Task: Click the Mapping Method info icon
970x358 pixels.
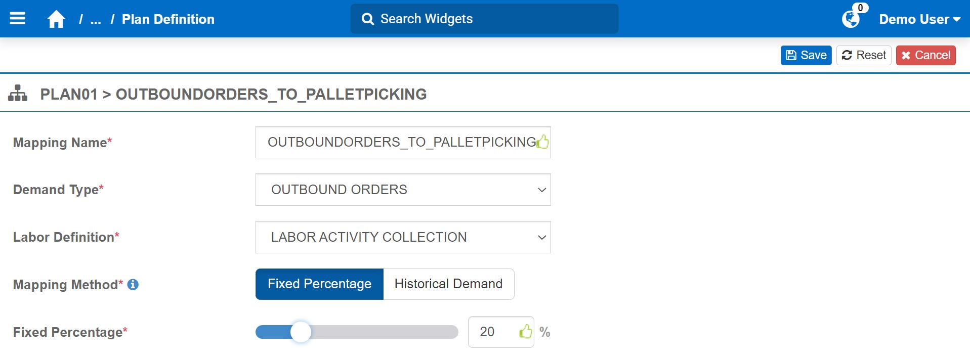Action: (133, 285)
